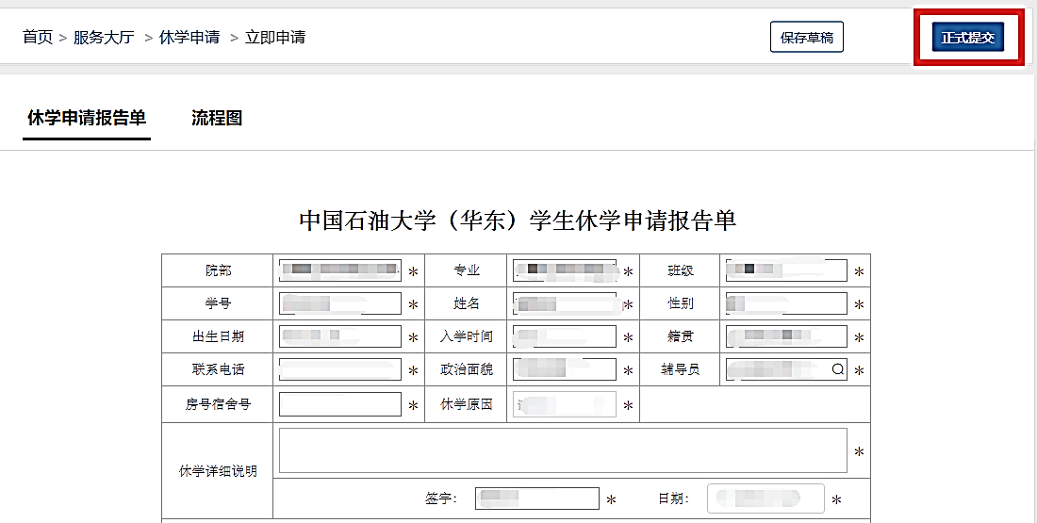Click the search icon in 辅导员 field
Screen dimensions: 1037x523
coord(837,370)
